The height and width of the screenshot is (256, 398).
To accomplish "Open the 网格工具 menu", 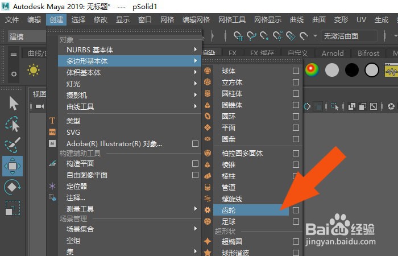I will coord(232,19).
